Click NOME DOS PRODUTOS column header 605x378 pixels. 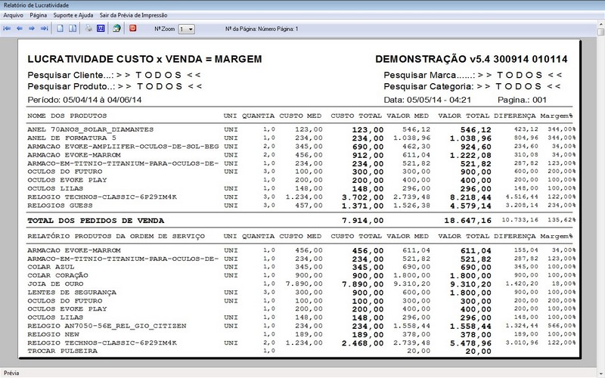click(x=67, y=116)
